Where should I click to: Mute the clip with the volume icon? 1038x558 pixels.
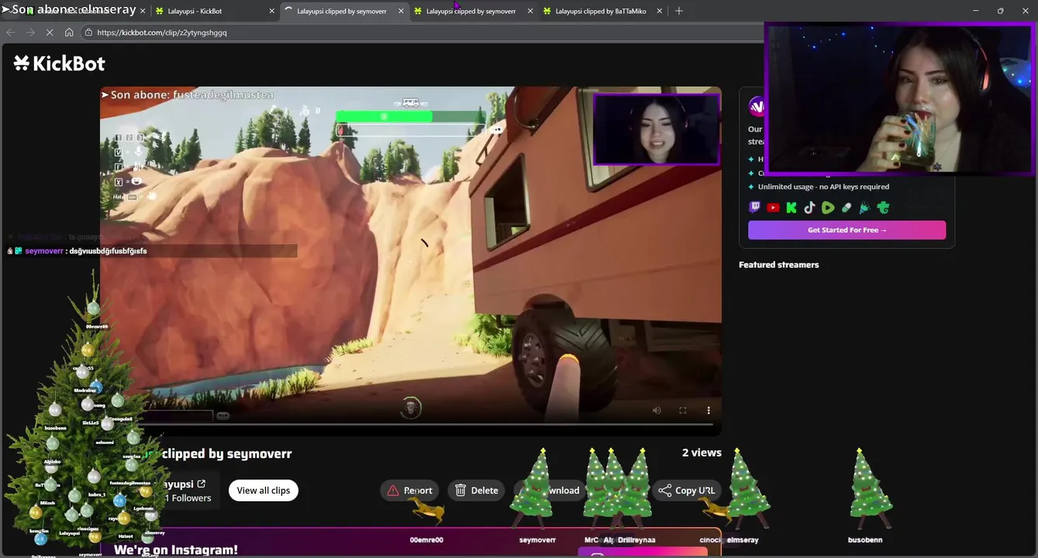[657, 411]
